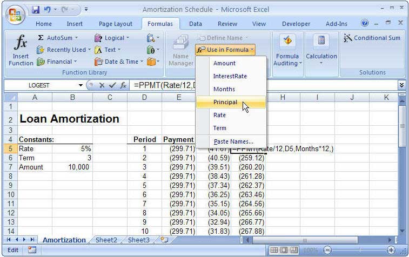The image size is (409, 257).
Task: Confirm formula entry with checkmark
Action: tap(112, 85)
